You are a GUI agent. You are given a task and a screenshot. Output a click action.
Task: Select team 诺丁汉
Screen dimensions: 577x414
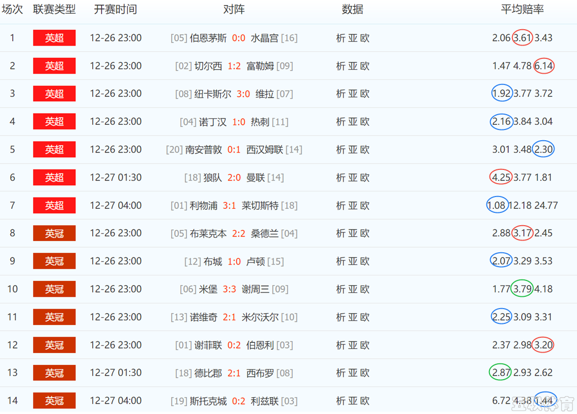212,122
